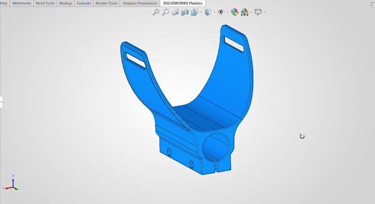Switch to the Weldments tab

[22, 3]
